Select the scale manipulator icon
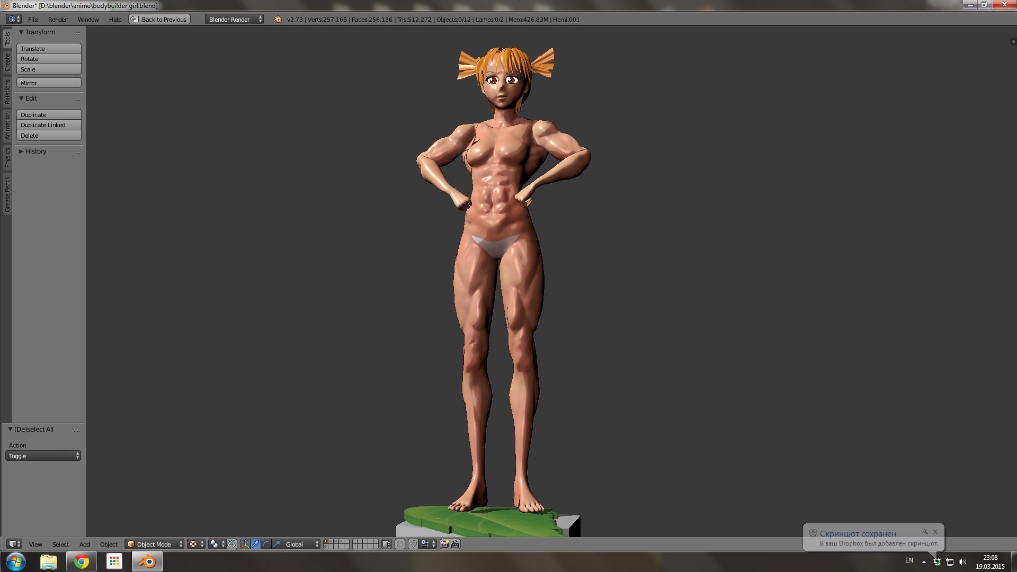Image resolution: width=1017 pixels, height=572 pixels. 276,544
